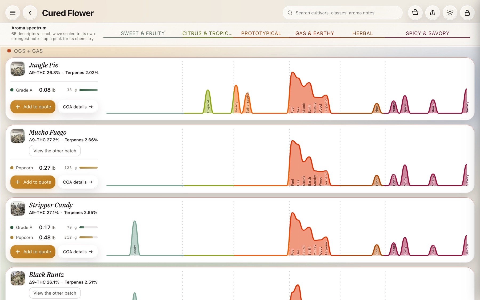Tap the Terpenic peak on Jungle Pie

pyautogui.click(x=326, y=105)
